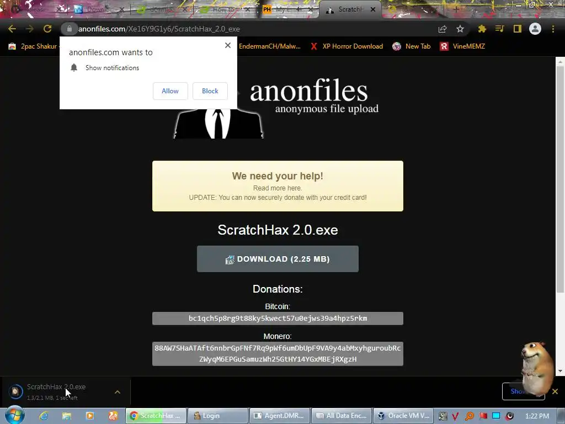Click the address bar URL
The image size is (565, 424).
[159, 29]
